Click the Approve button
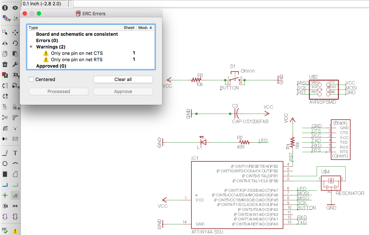 click(x=123, y=92)
